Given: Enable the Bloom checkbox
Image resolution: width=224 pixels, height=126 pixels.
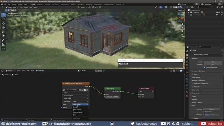Looking at the screenshot, I should pos(192,74).
